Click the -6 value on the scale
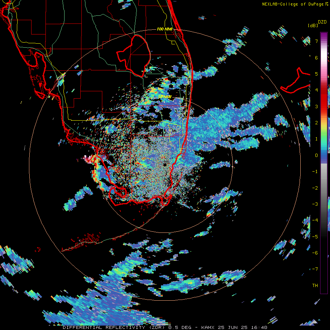330x330 pixels. [315, 253]
